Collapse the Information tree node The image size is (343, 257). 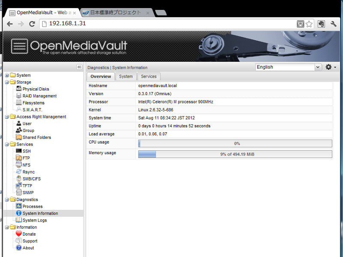[7, 227]
